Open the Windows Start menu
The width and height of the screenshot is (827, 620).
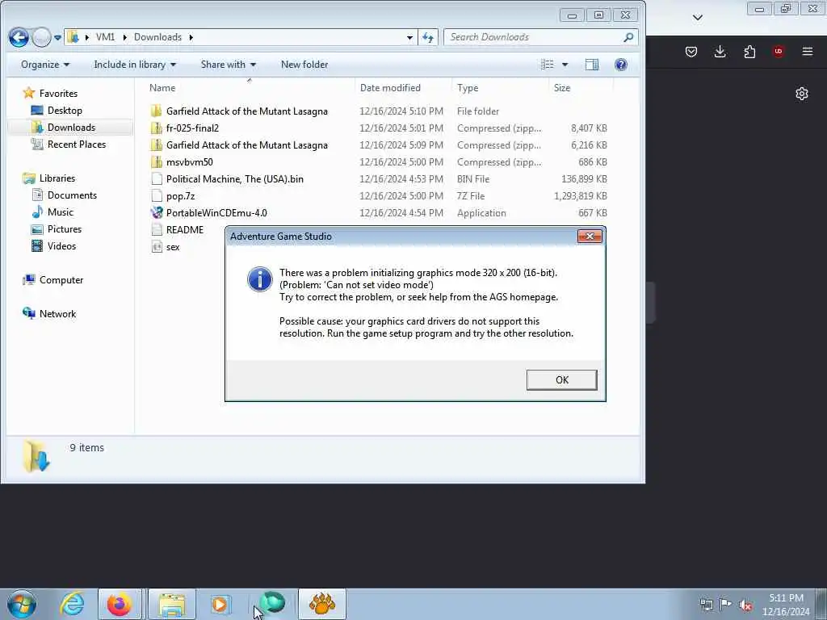click(22, 604)
